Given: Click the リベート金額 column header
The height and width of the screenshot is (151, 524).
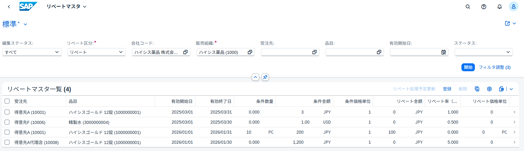Looking at the screenshot, I should (x=399, y=101).
